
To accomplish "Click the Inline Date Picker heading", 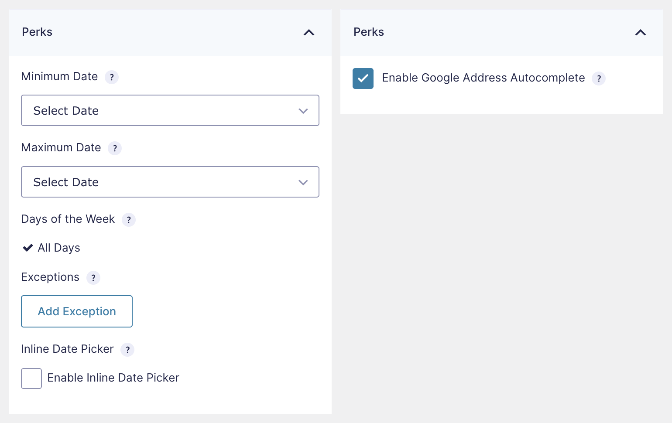I will point(67,349).
